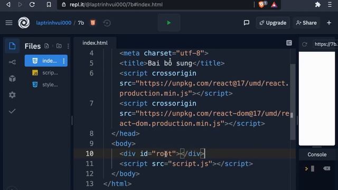Click "script.js" src value on line 11
Viewport: 338px width, 190px height.
pos(190,164)
